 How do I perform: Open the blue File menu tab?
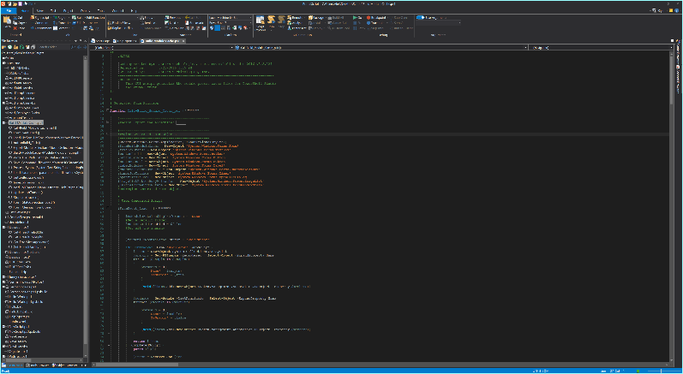pyautogui.click(x=8, y=10)
